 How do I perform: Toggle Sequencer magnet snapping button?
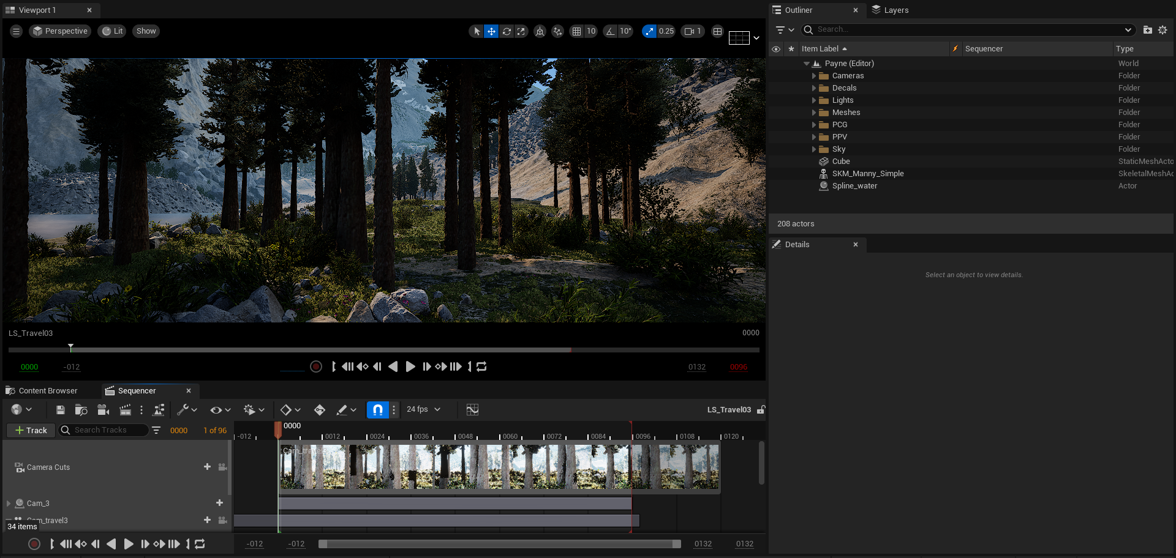[378, 410]
